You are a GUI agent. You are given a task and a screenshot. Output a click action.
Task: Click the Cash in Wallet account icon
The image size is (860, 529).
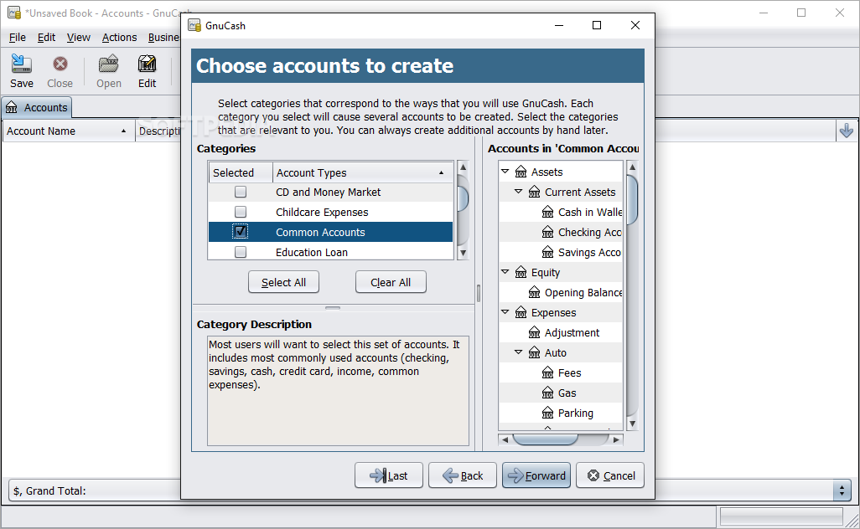[x=548, y=212]
